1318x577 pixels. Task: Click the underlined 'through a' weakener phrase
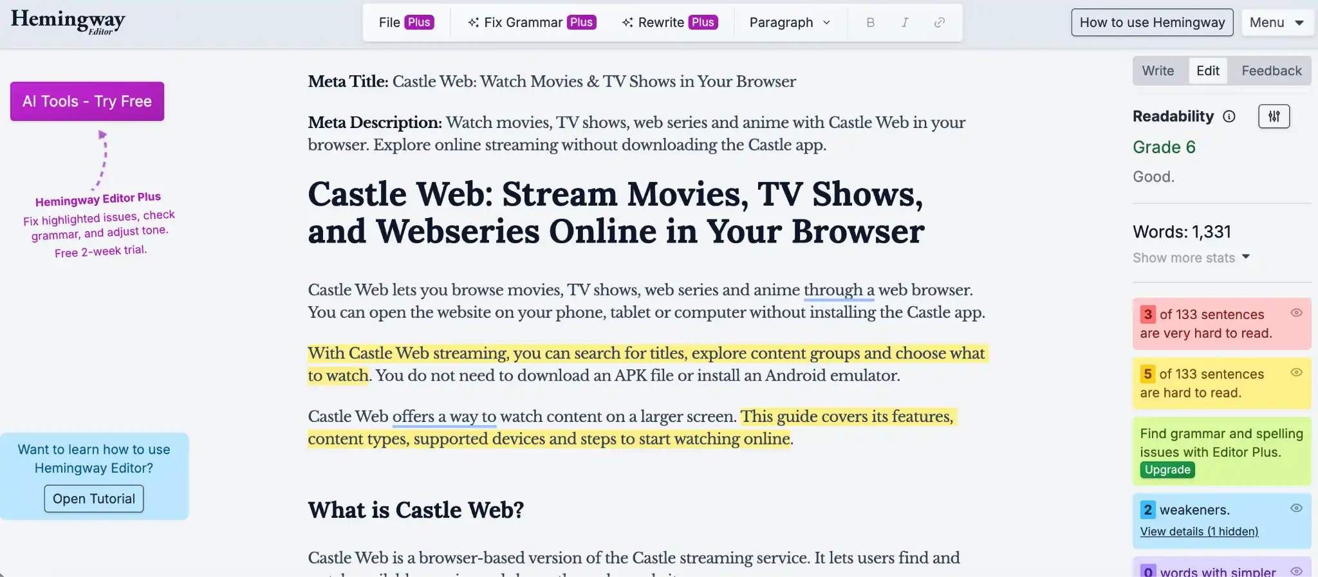point(839,290)
